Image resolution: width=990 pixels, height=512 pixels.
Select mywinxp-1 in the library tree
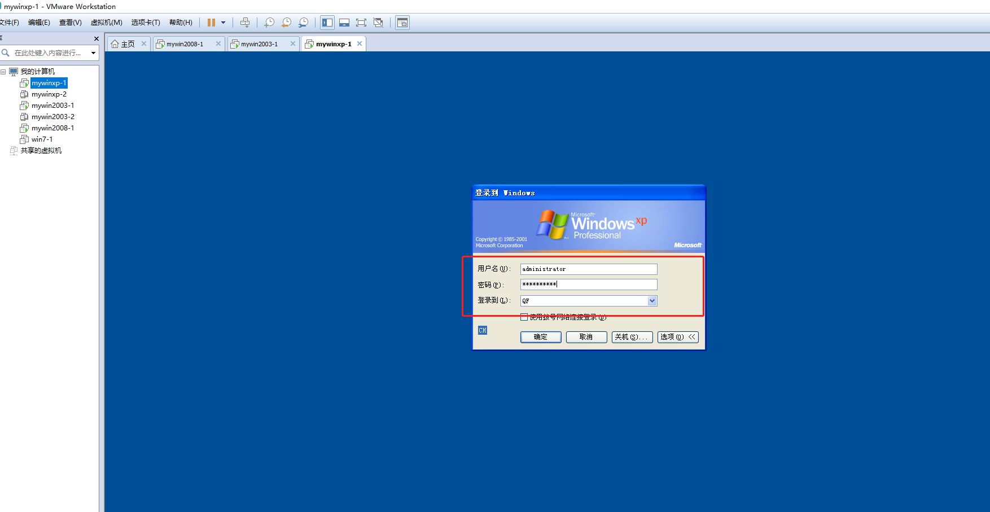pyautogui.click(x=49, y=83)
